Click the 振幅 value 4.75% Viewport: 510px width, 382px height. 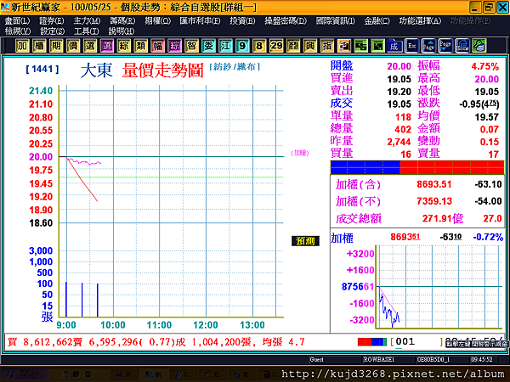tap(485, 66)
